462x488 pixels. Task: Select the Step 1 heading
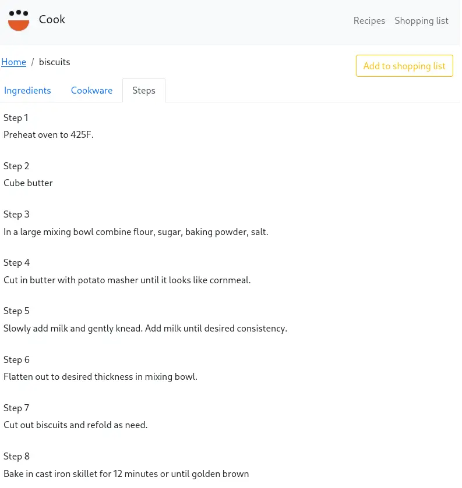pos(16,117)
